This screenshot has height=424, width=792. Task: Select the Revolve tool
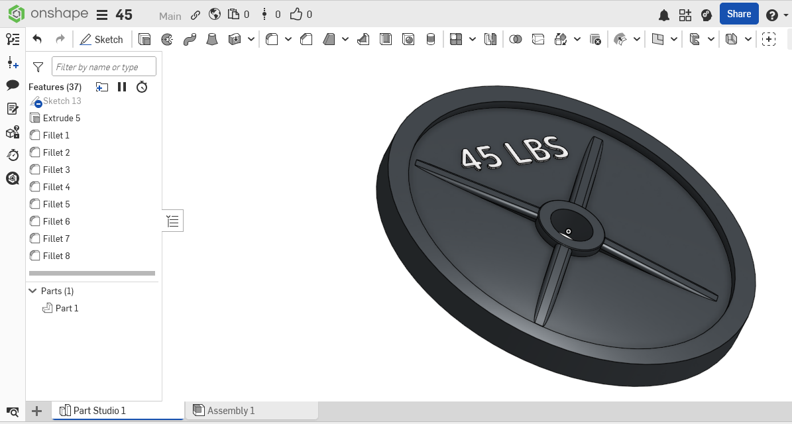coord(167,40)
